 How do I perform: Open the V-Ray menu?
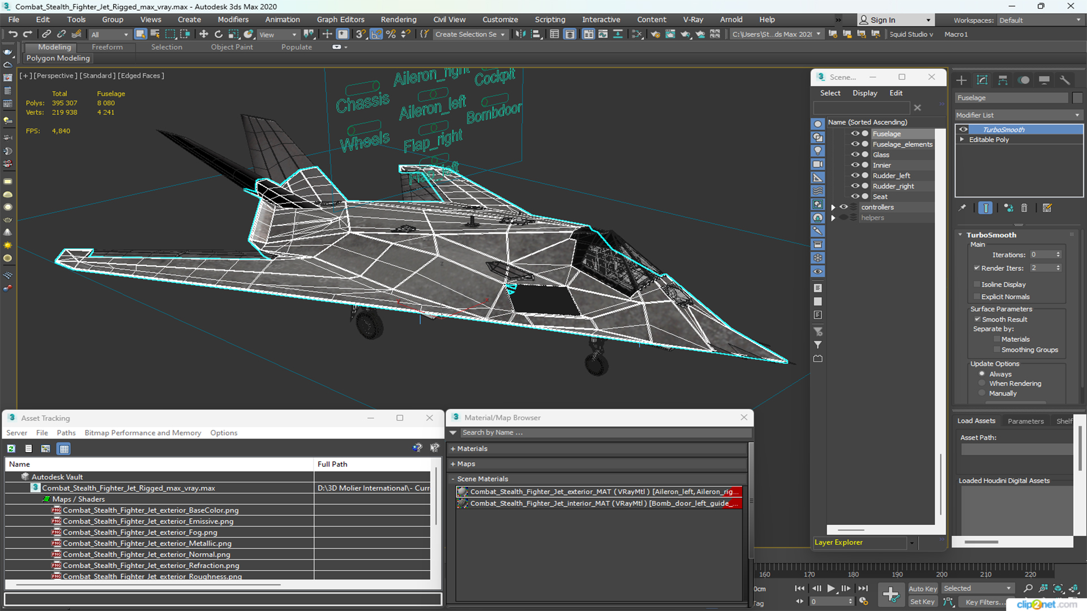693,19
